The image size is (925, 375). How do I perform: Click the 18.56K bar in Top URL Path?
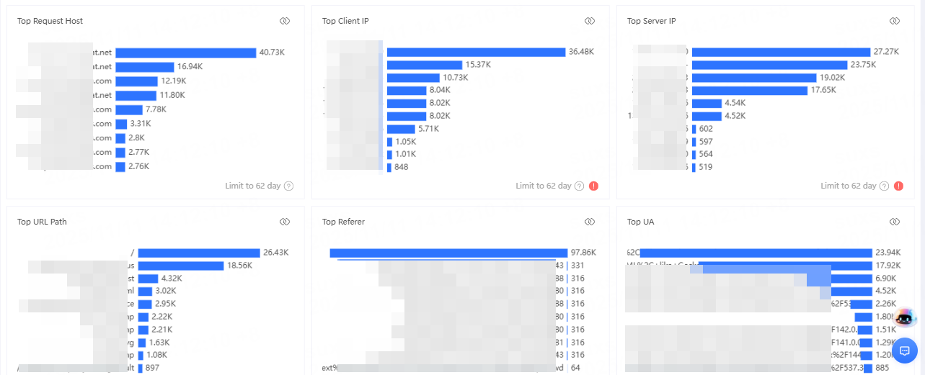point(180,266)
